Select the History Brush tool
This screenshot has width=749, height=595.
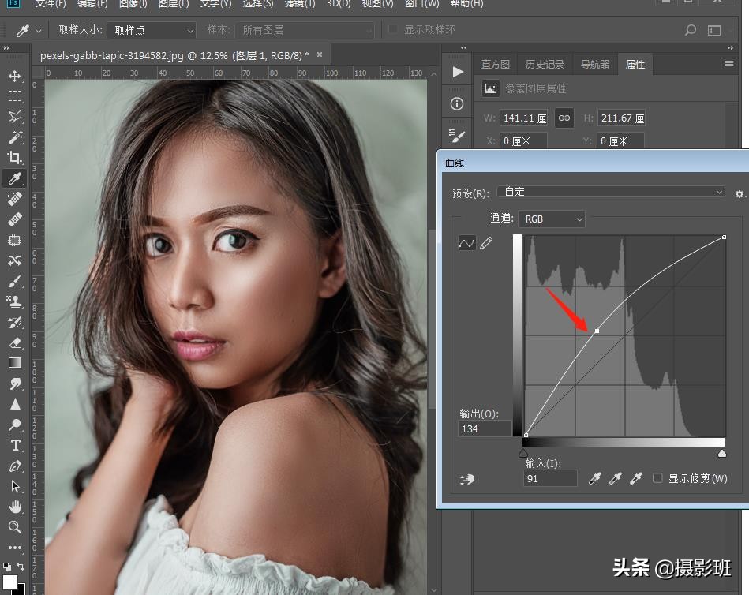tap(15, 322)
